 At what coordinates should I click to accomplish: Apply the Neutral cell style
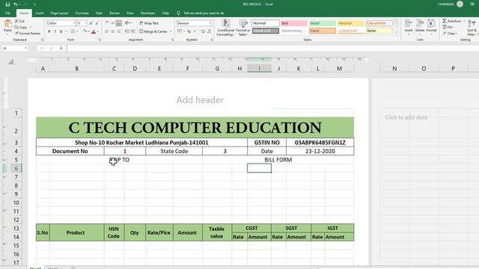point(350,23)
